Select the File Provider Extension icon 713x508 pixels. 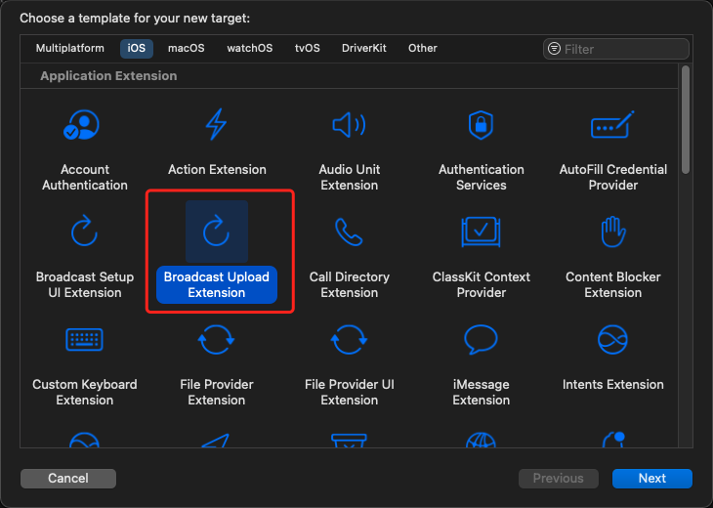click(216, 340)
